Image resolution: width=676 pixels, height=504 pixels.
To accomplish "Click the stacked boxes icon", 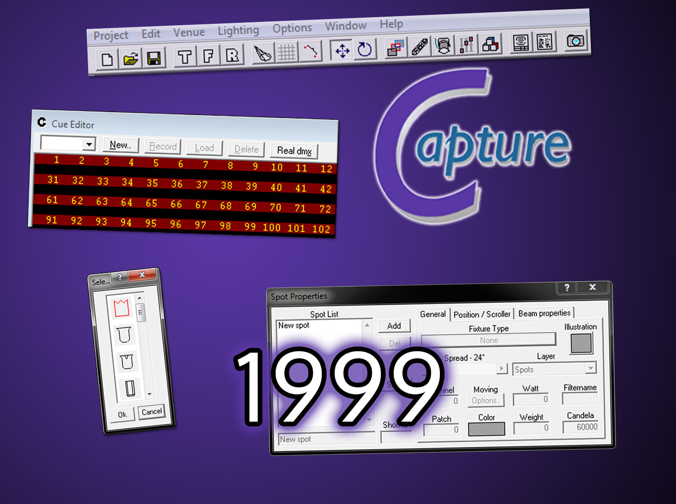I will click(490, 45).
